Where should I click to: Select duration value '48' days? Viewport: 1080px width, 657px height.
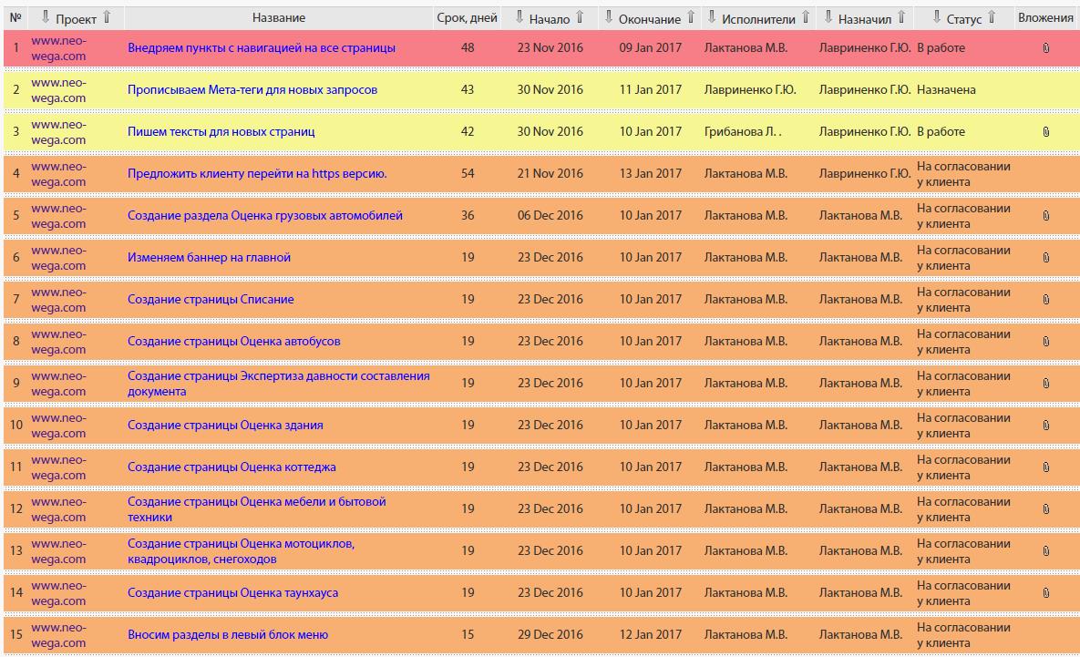click(x=468, y=48)
